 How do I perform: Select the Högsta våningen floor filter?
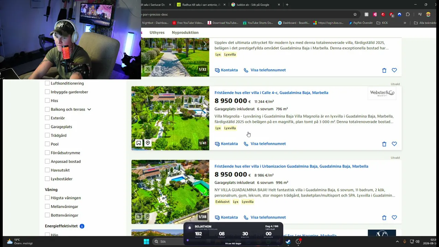pos(47,198)
